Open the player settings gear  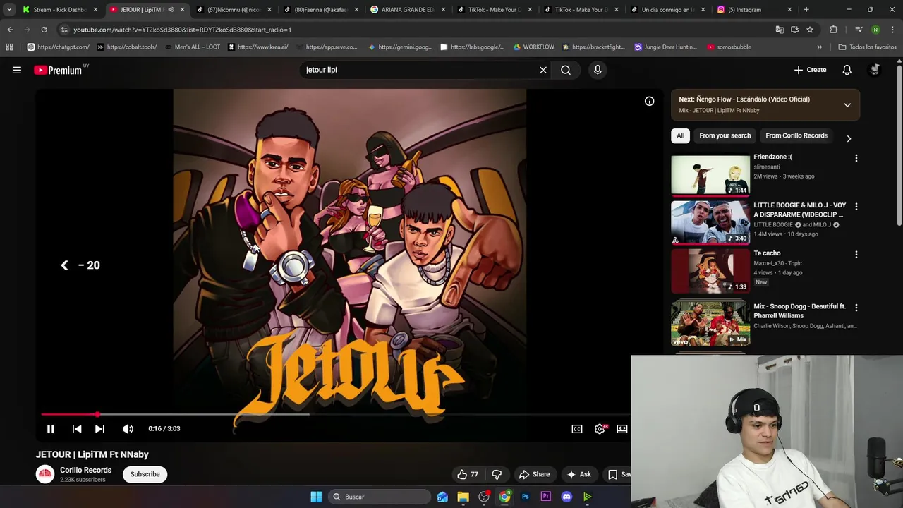(600, 428)
